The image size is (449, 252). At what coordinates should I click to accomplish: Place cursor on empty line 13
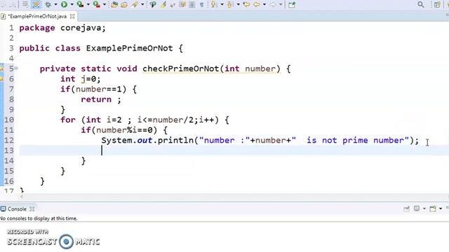click(234, 150)
